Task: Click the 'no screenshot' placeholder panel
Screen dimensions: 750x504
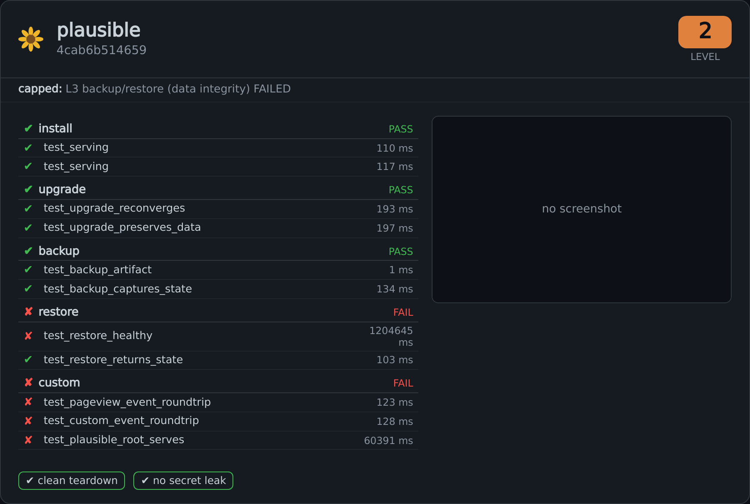Action: pos(582,210)
